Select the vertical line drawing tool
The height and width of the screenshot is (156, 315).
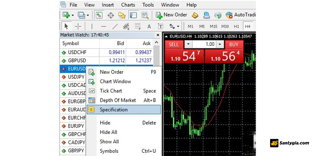92,26
